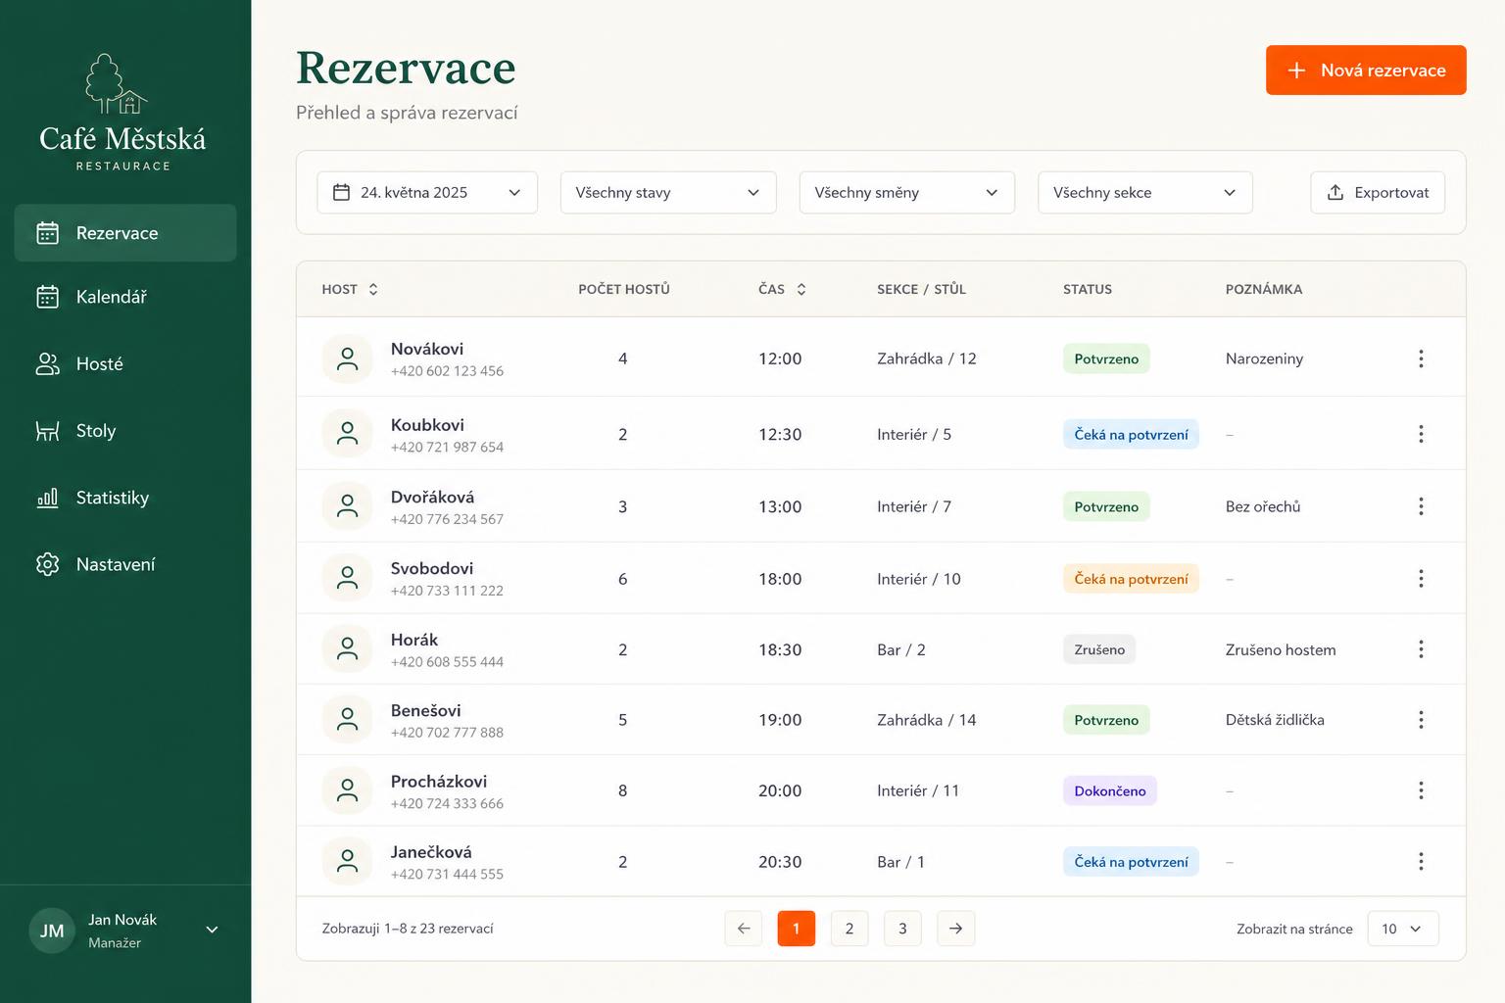Click the Dokončeno status badge

pos(1110,790)
